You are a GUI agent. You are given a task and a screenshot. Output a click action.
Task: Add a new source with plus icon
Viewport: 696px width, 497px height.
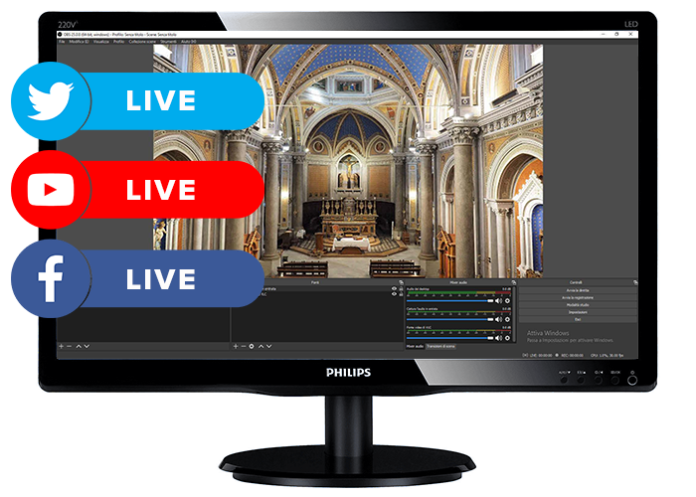click(x=236, y=346)
